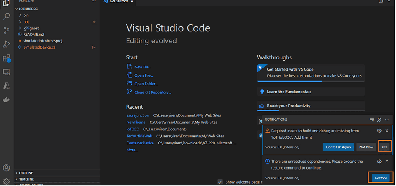
Task: Click the 9+ problems badge on SimulatedDevice.cs
Action: [x=94, y=47]
